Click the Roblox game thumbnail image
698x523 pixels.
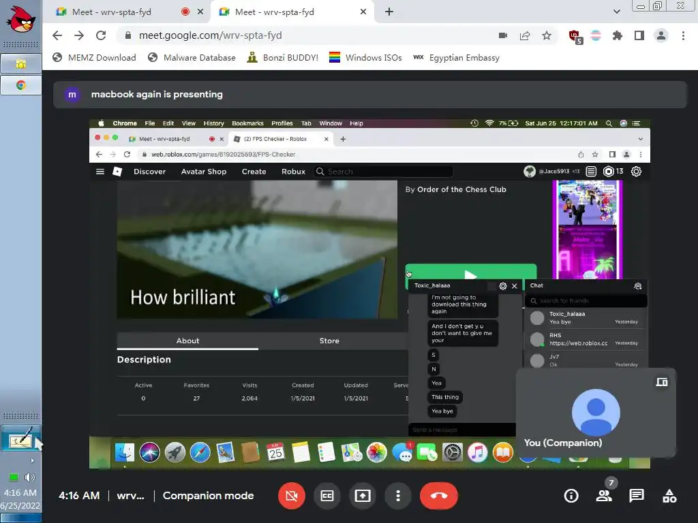[257, 249]
